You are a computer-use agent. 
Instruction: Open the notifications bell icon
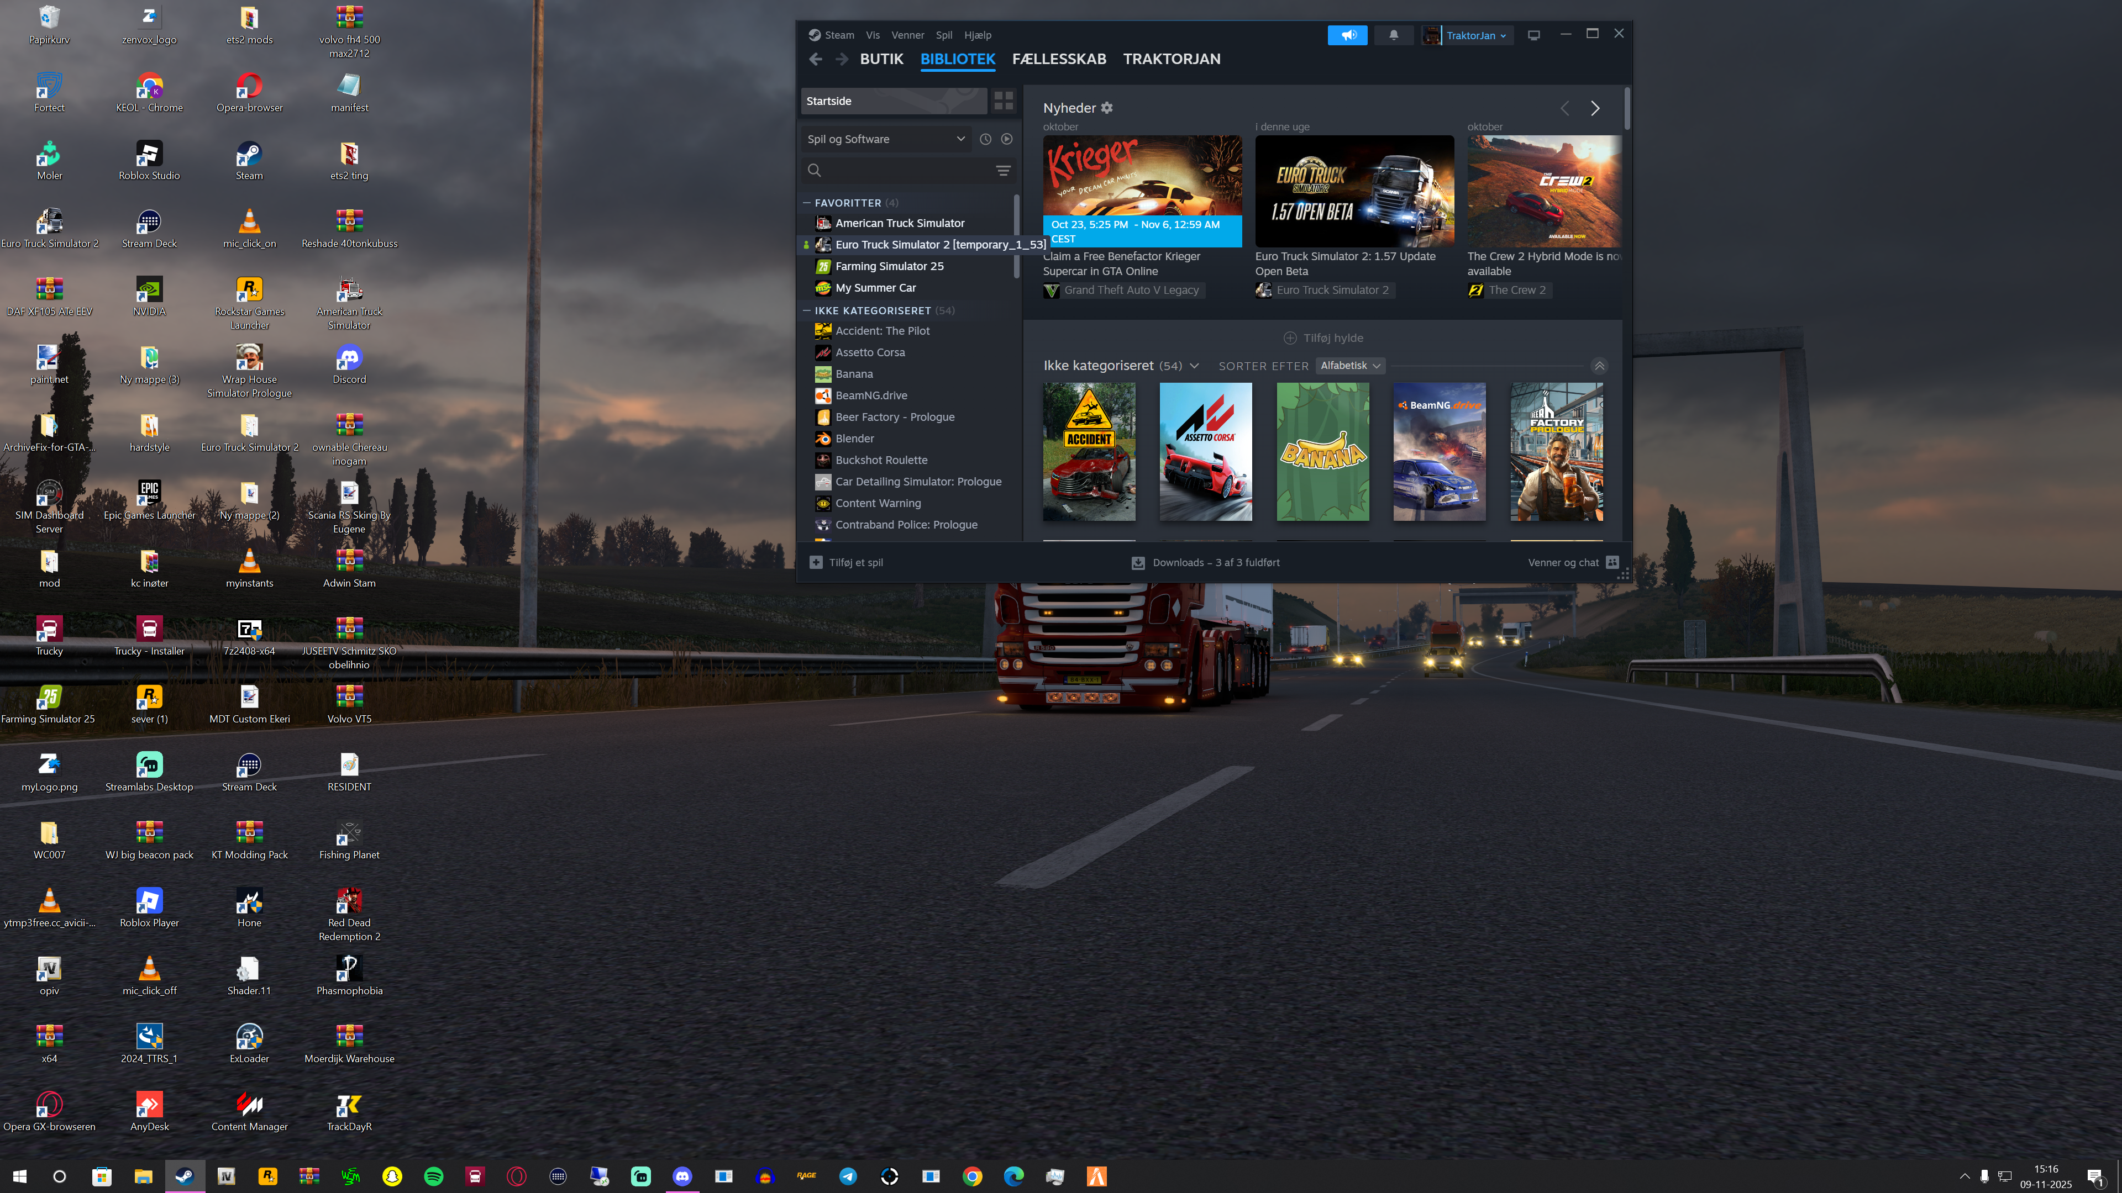pos(1393,35)
